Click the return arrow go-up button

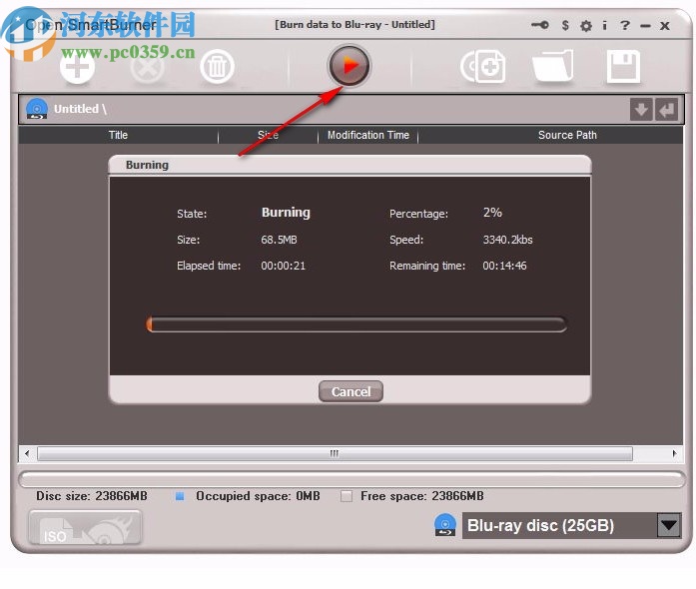pyautogui.click(x=667, y=109)
